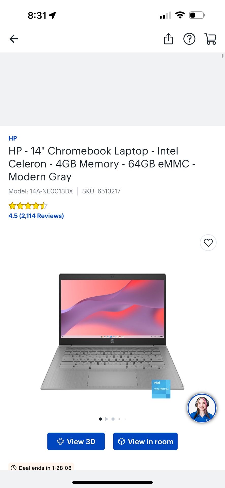
Task: Save item with the heart icon
Action: [208, 243]
